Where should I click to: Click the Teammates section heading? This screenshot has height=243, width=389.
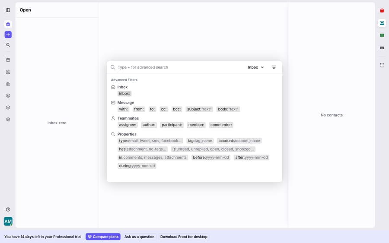click(128, 118)
